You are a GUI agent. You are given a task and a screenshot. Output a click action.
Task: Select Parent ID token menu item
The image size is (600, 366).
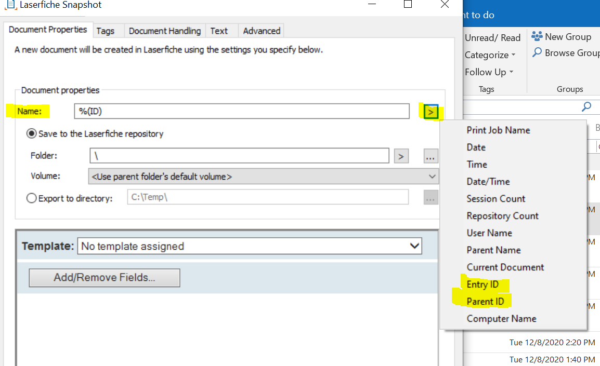click(x=485, y=302)
